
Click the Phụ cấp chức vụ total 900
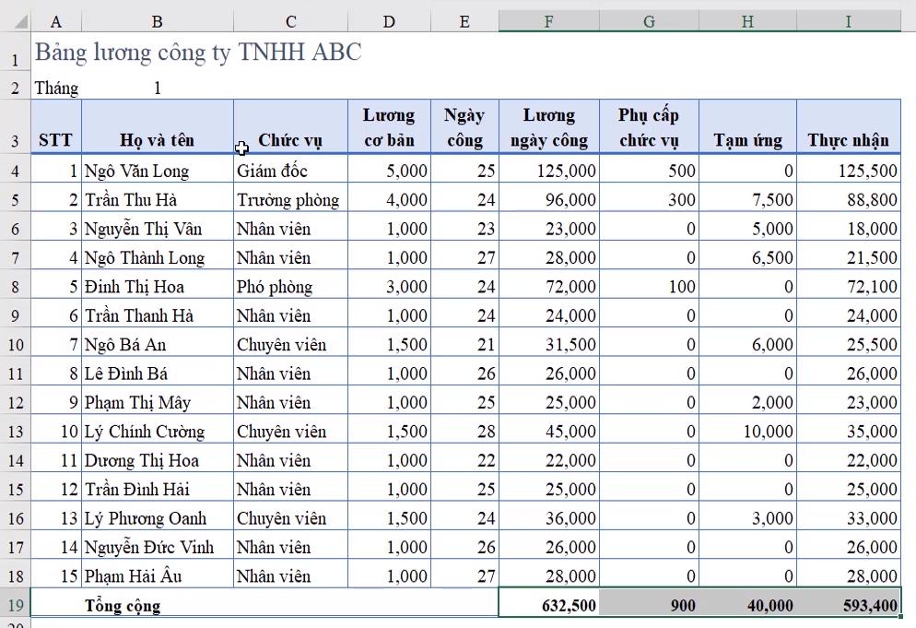coord(649,604)
